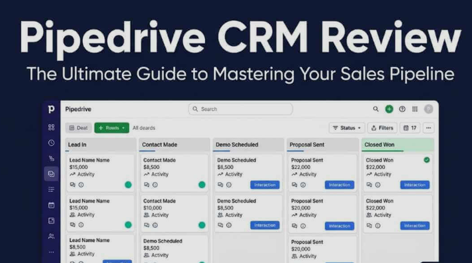Click the magnifier icon in top bar
The image size is (472, 263).
coord(376,109)
